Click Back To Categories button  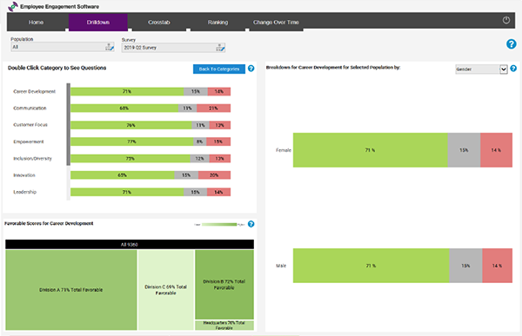219,69
